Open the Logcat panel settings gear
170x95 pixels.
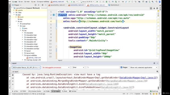tap(154, 63)
